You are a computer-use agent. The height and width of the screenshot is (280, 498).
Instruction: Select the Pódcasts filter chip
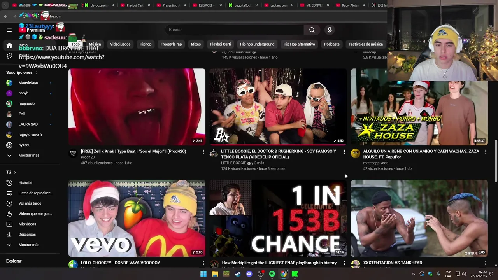(x=332, y=44)
